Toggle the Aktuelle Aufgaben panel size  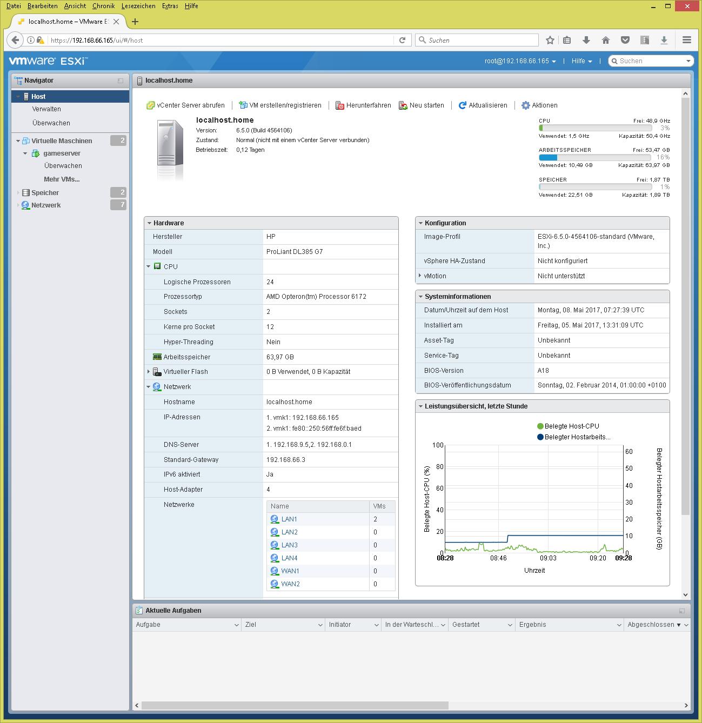pyautogui.click(x=682, y=611)
